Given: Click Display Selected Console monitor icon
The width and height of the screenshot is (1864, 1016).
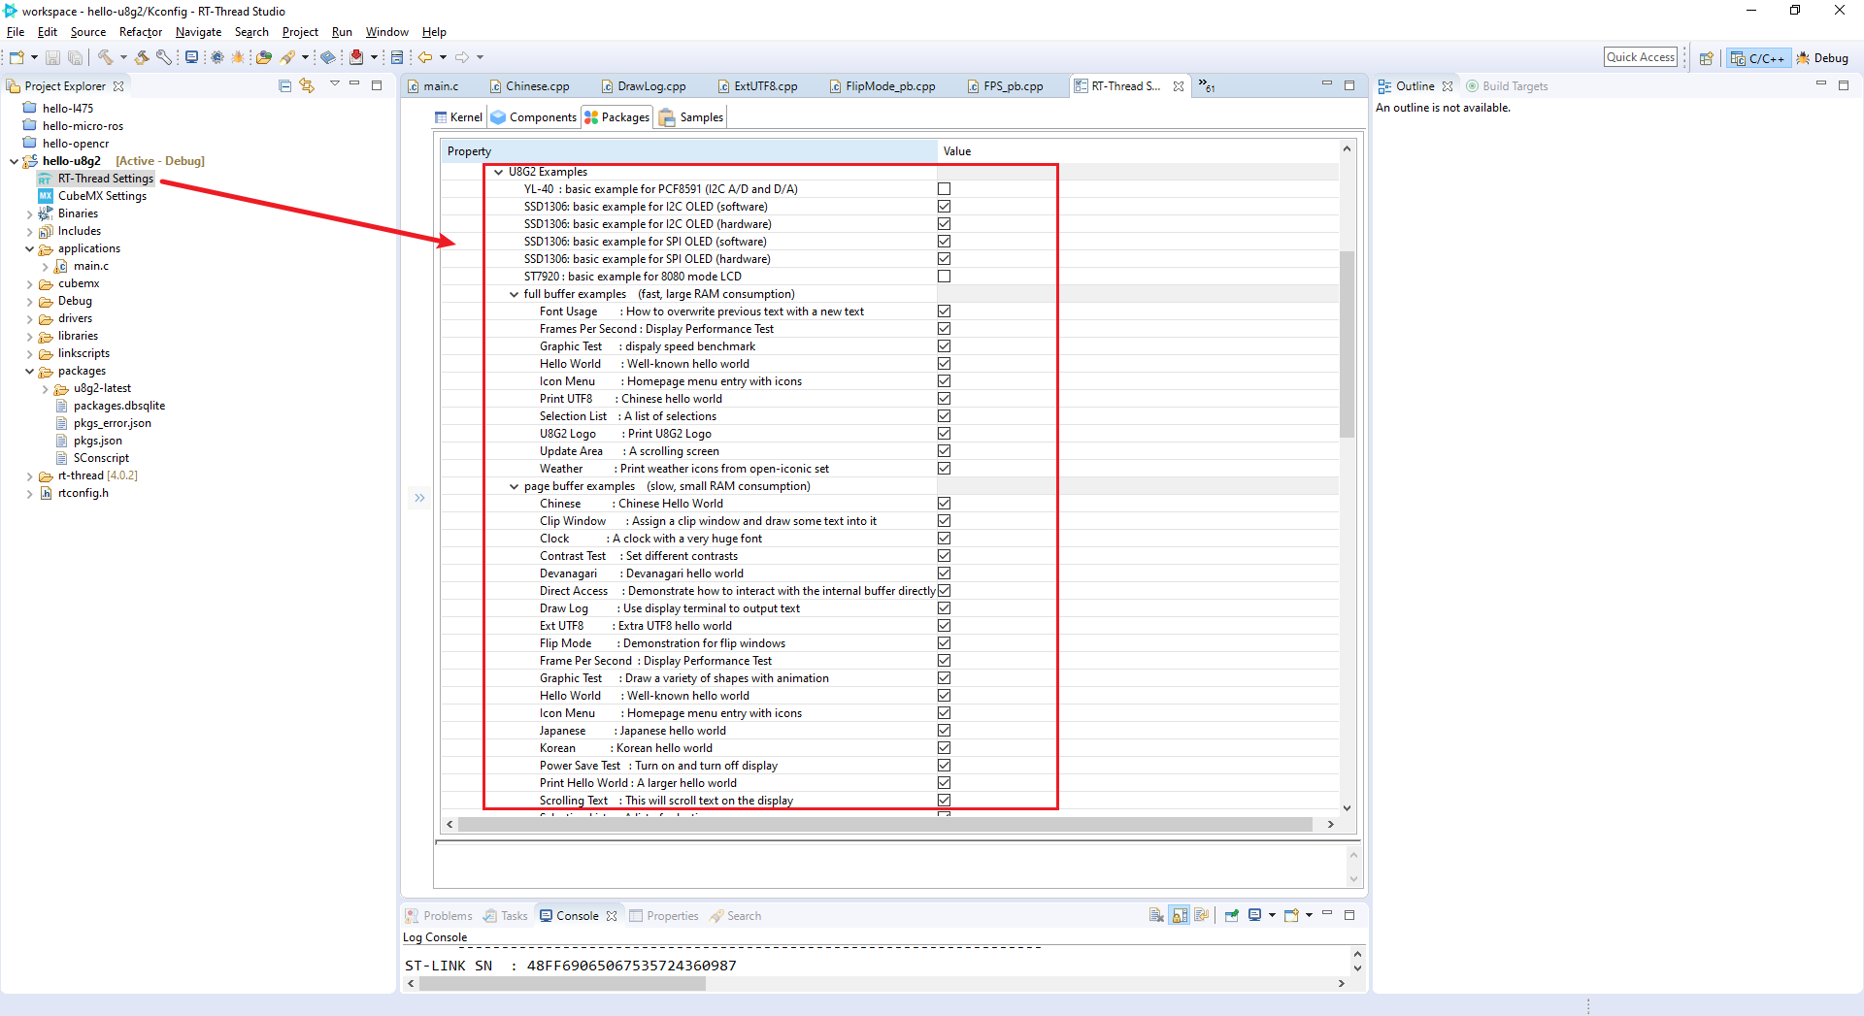Looking at the screenshot, I should coord(1254,915).
